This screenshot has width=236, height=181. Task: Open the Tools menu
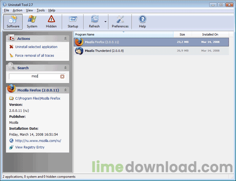40,10
